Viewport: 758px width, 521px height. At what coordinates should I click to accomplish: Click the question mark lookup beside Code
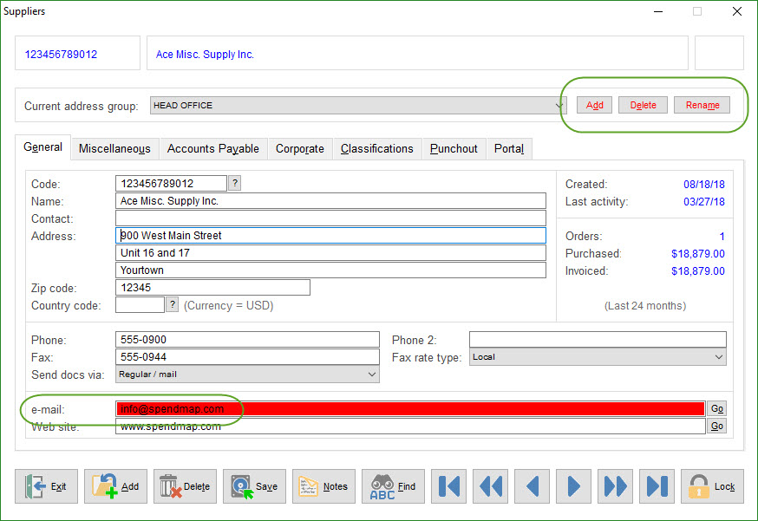tap(234, 183)
